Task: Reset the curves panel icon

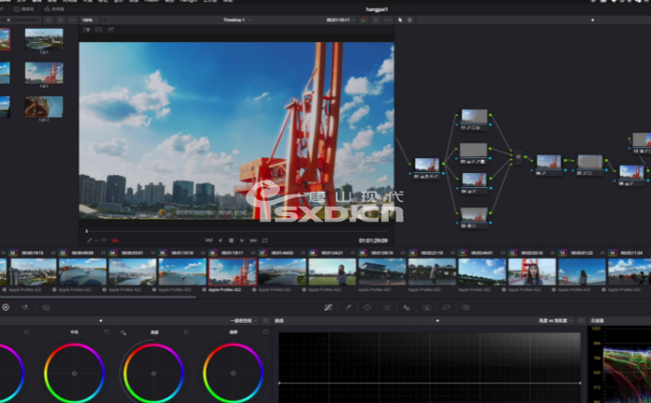Action: tap(581, 321)
